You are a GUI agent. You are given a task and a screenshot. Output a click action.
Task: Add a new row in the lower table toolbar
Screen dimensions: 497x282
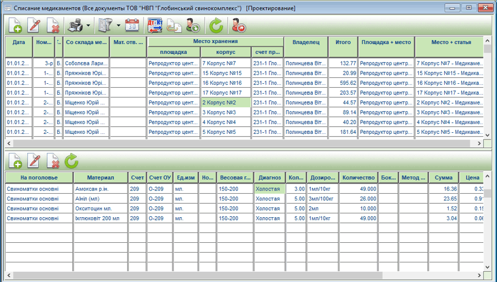[15, 161]
